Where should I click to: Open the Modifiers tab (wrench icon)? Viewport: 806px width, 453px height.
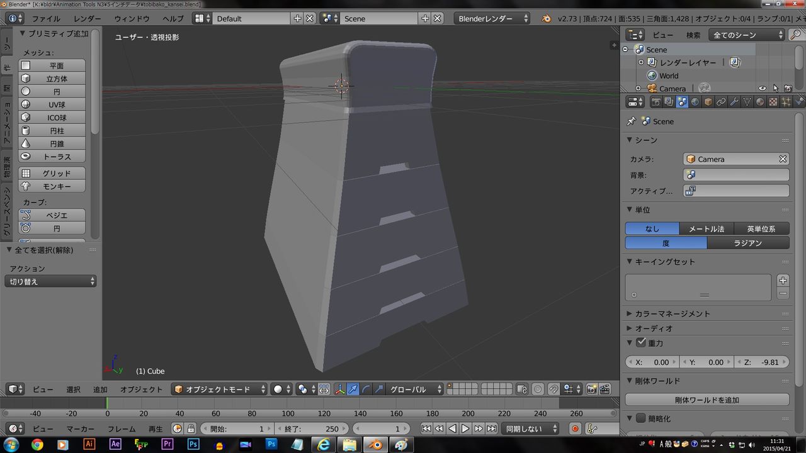click(734, 102)
